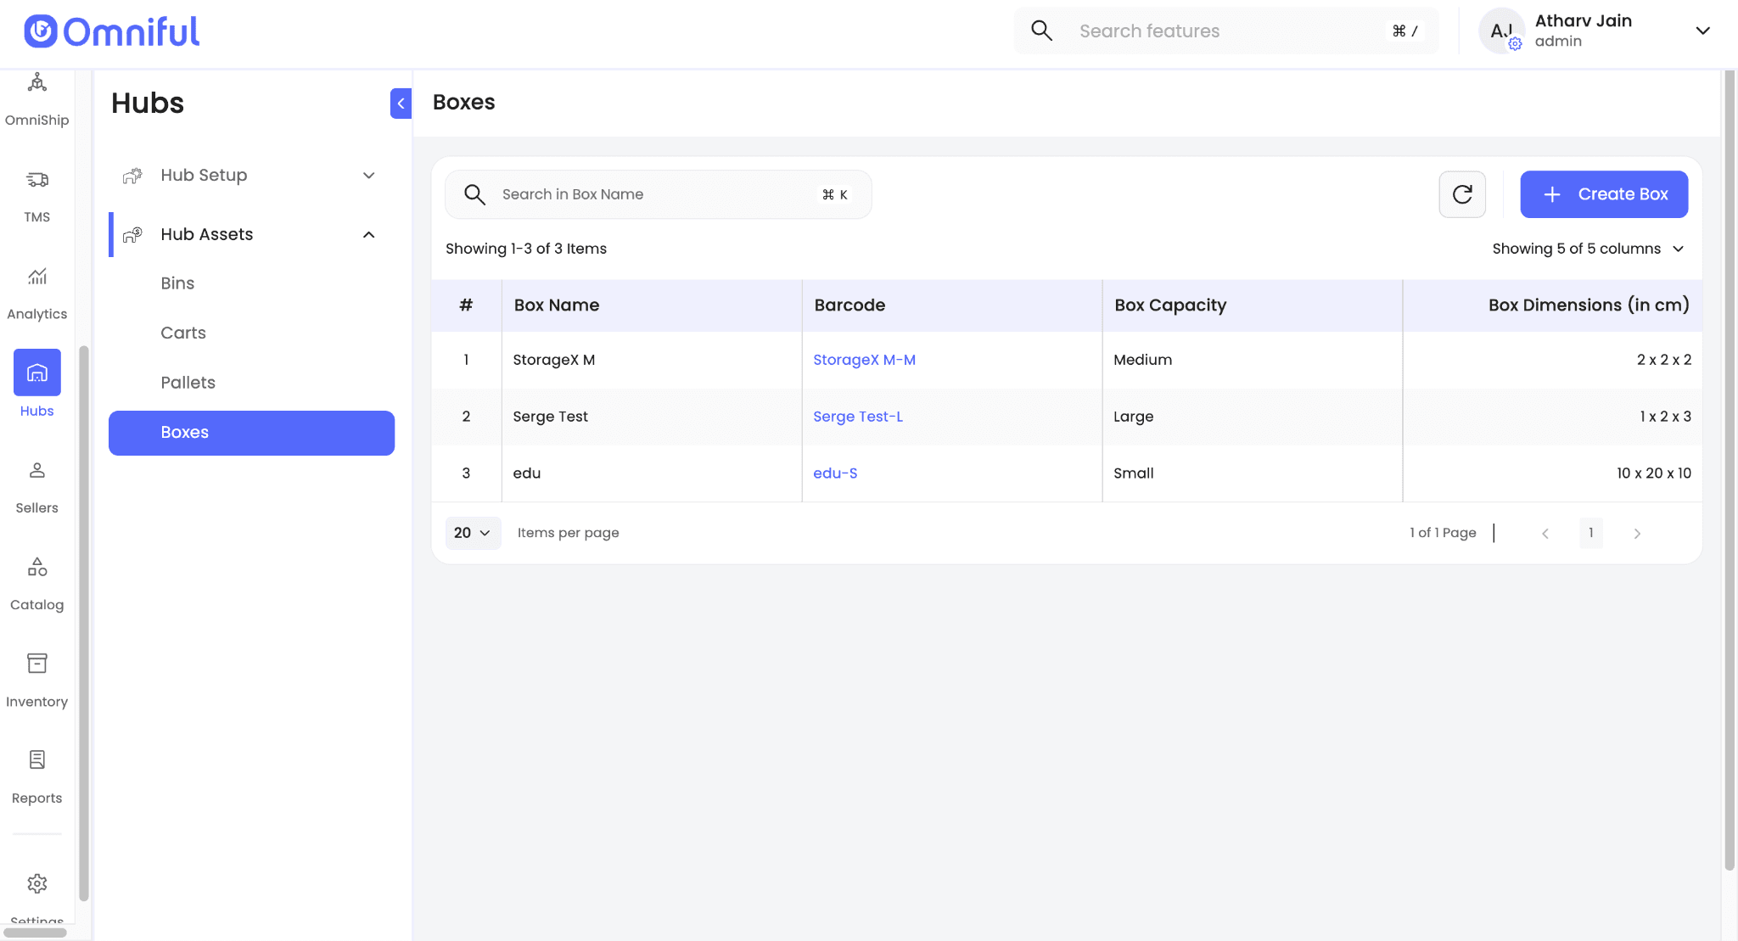This screenshot has width=1738, height=941.
Task: Open the TMS truck icon
Action: (36, 180)
